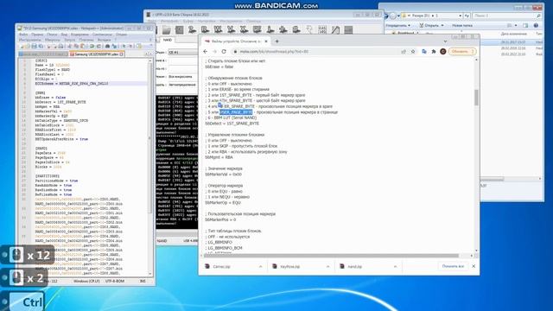
Task: Open Файл menu in Notepad++
Action: pos(23,35)
